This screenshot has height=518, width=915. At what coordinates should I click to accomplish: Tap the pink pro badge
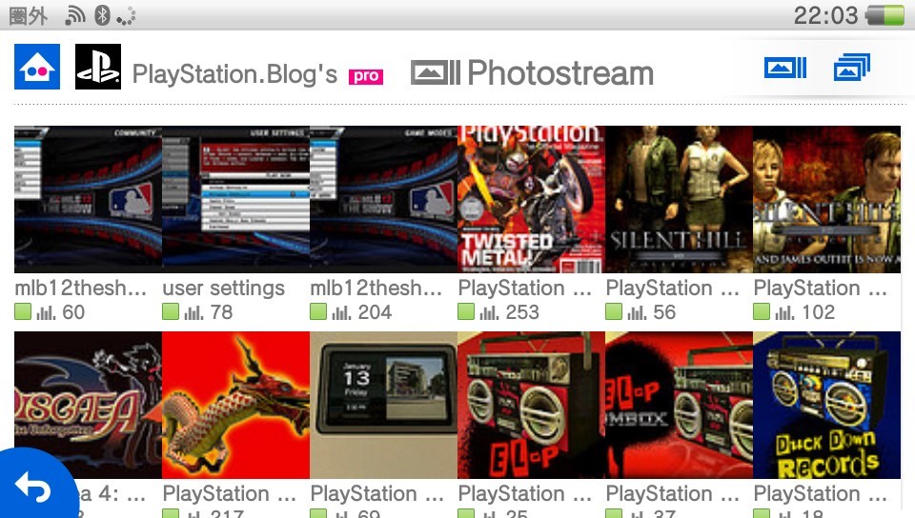point(366,76)
